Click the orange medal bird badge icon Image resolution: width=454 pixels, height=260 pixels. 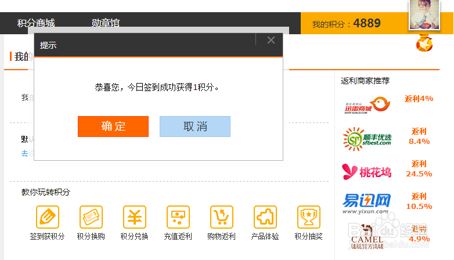pos(424,43)
